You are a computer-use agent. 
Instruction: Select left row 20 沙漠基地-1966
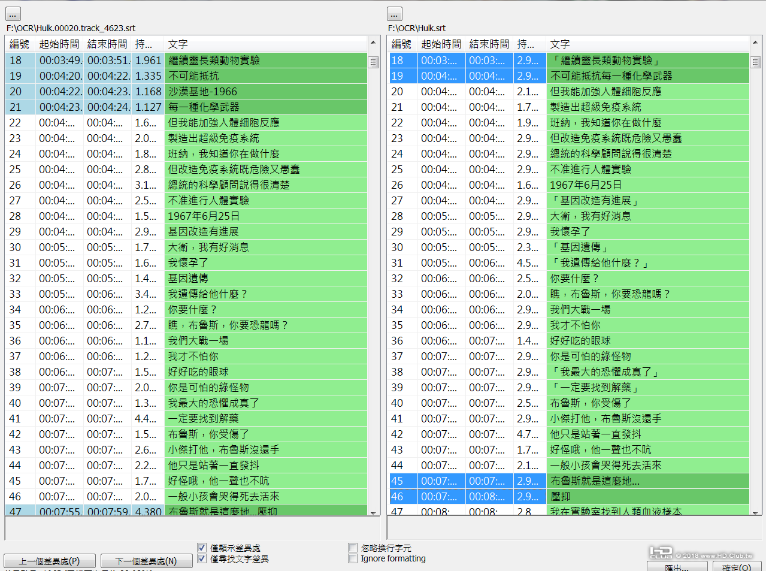(186, 91)
